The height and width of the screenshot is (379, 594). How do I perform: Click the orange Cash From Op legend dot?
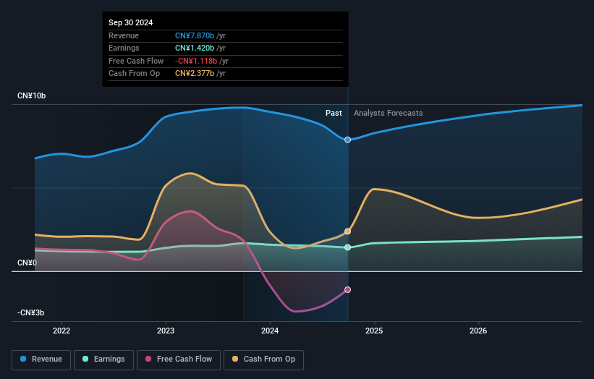tap(235, 359)
